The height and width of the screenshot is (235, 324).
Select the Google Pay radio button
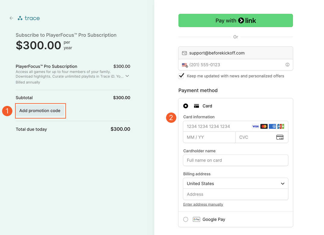186,219
